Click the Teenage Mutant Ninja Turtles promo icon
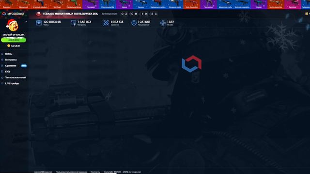The width and height of the screenshot is (310, 174). 39,14
